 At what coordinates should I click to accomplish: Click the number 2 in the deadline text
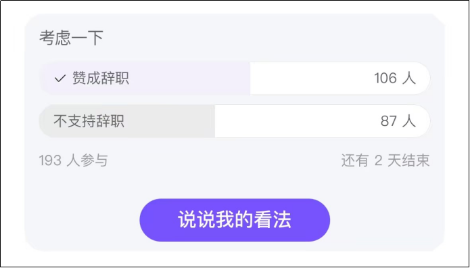(x=378, y=160)
